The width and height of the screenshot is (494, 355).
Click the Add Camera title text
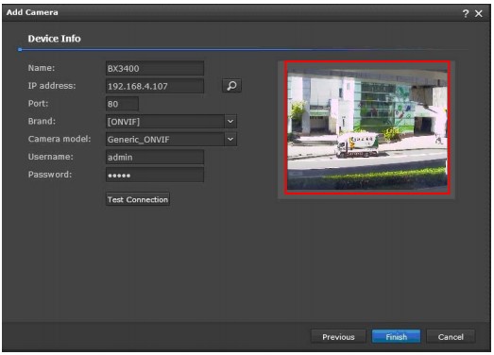pos(32,12)
